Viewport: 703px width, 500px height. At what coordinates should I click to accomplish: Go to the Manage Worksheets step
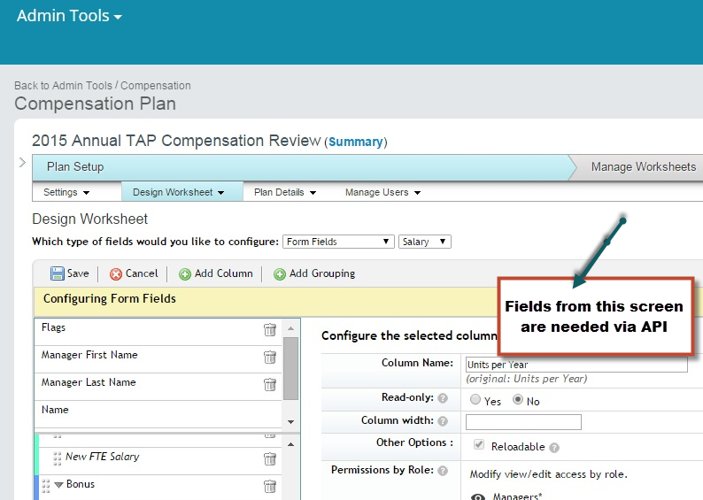coord(644,166)
